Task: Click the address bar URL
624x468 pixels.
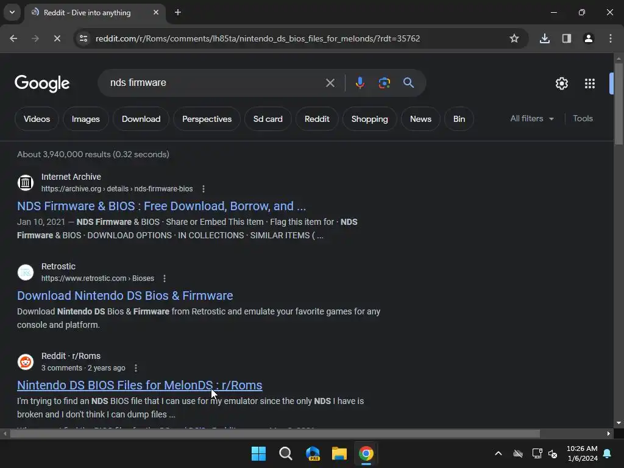Action: 258,38
